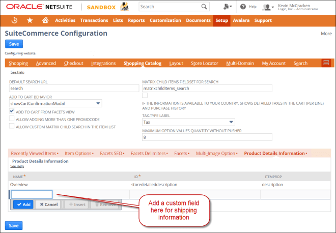
Task: Click the subtab layout icon at right
Action: coord(326,63)
